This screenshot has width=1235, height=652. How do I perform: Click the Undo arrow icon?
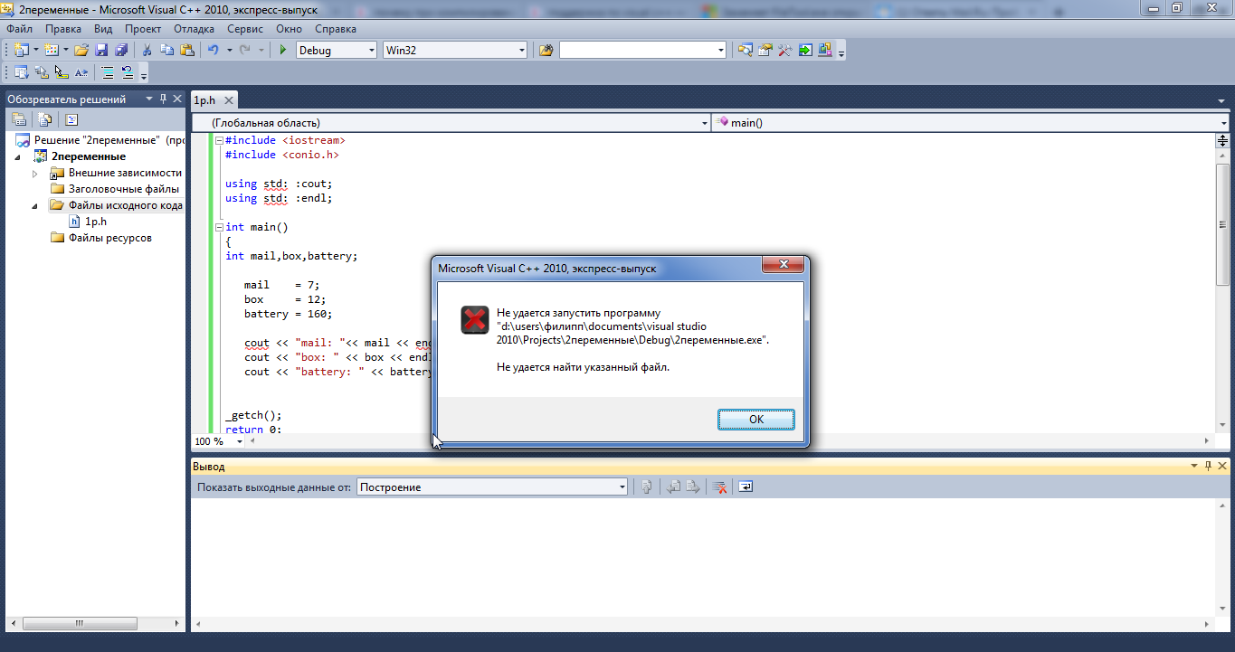(x=214, y=50)
